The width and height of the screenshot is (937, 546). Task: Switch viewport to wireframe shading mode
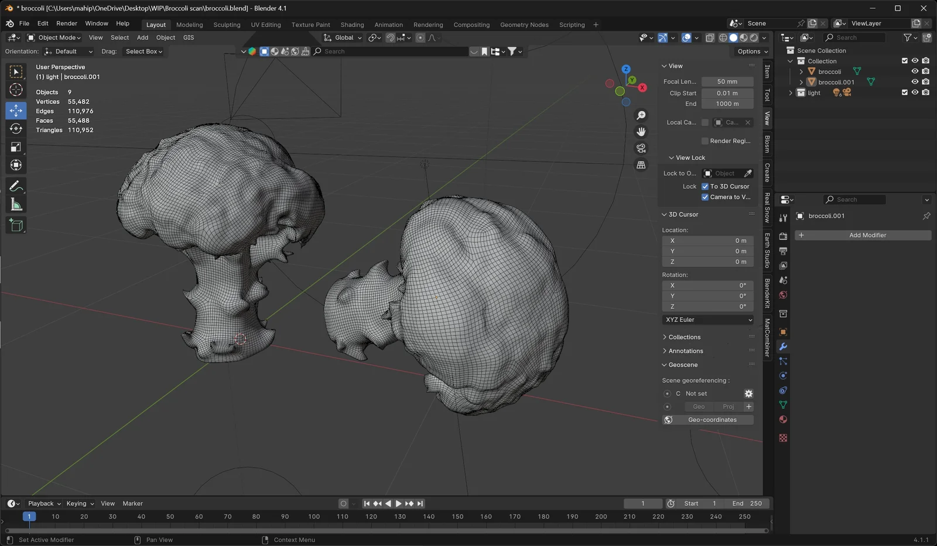pos(724,37)
